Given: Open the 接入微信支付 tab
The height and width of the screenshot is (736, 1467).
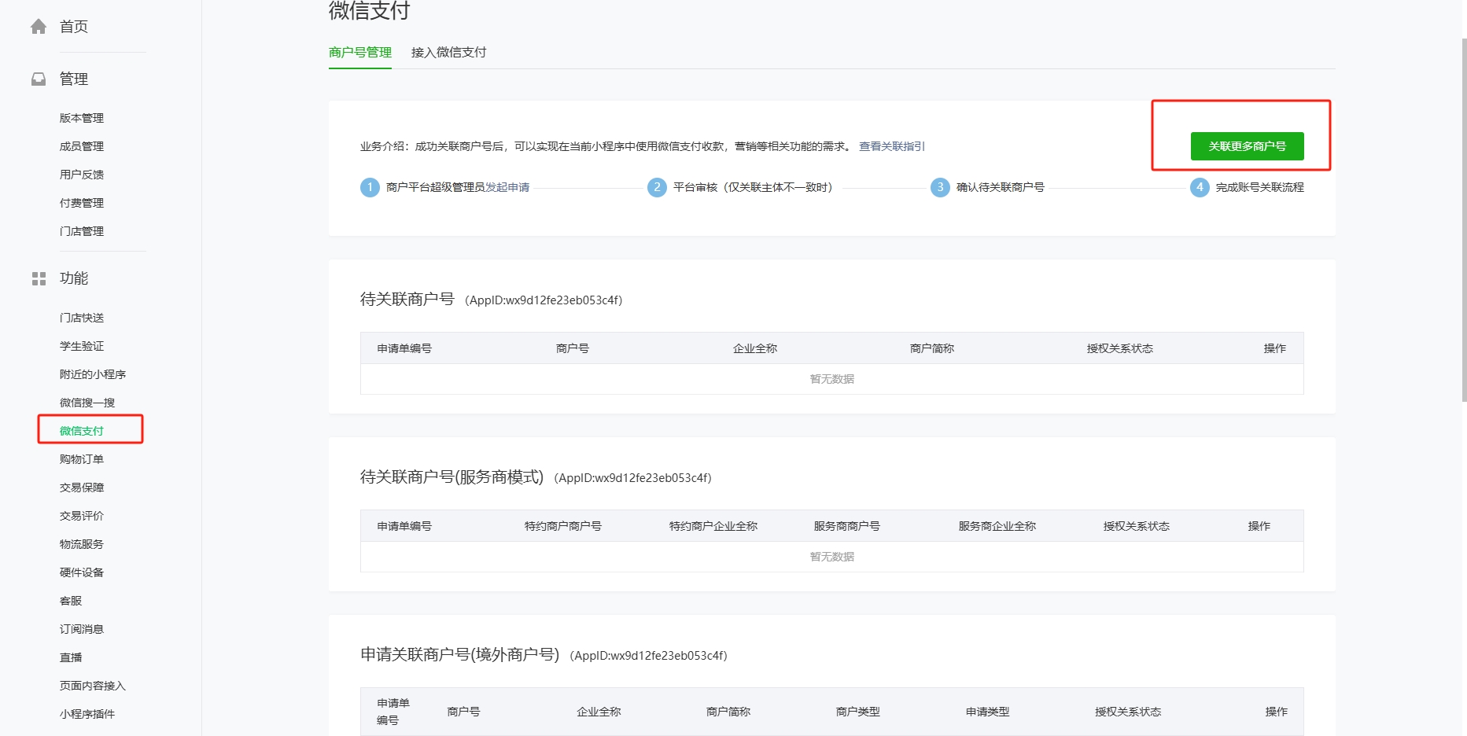Looking at the screenshot, I should point(448,53).
